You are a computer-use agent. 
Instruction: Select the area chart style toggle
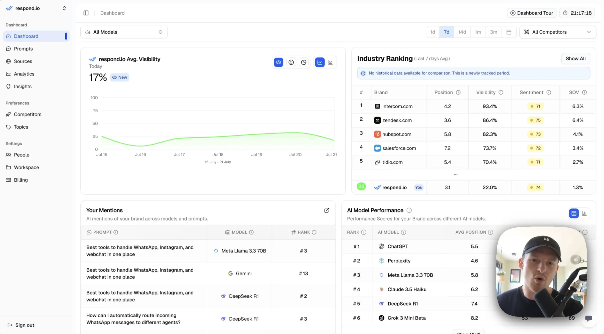pos(330,62)
